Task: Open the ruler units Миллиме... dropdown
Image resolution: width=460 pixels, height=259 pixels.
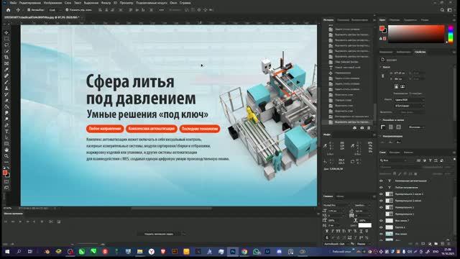Action: pos(417,127)
